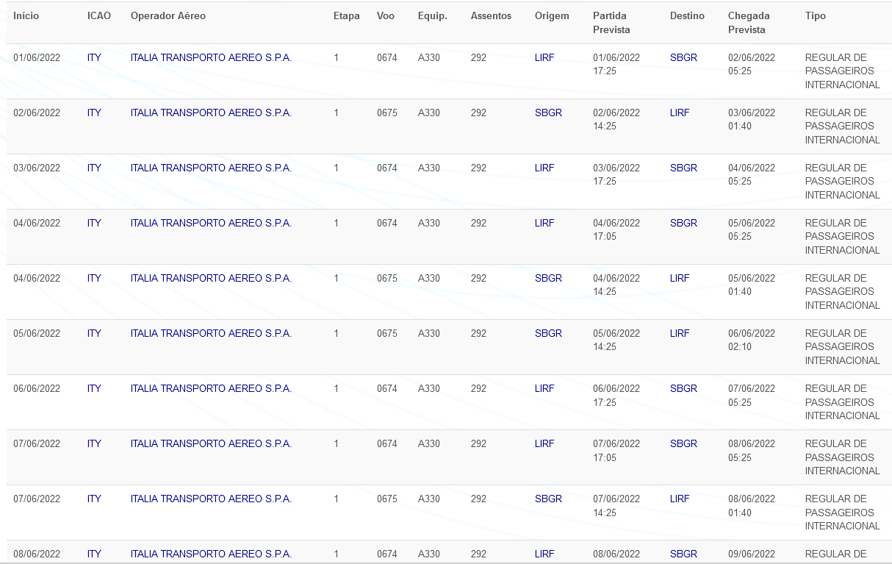
Task: Select flight number 0674 in 01/06/2022 row
Action: pyautogui.click(x=387, y=57)
